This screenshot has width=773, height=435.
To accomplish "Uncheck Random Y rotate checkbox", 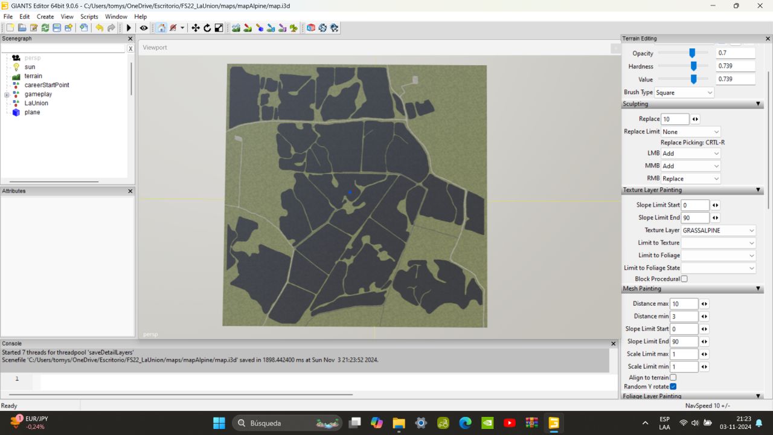I will point(673,387).
